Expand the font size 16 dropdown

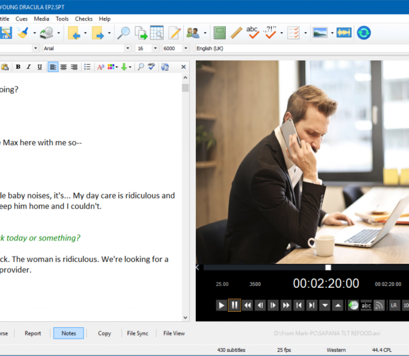pos(155,48)
